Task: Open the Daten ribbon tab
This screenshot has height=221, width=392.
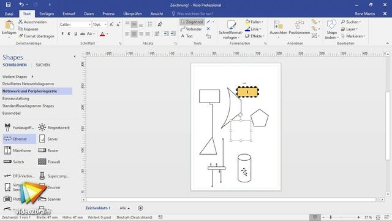Action: tap(89, 14)
